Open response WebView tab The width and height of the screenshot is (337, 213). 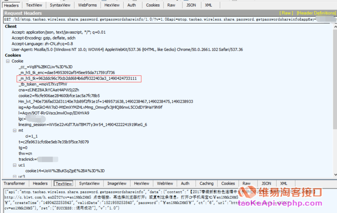[x=165, y=183]
